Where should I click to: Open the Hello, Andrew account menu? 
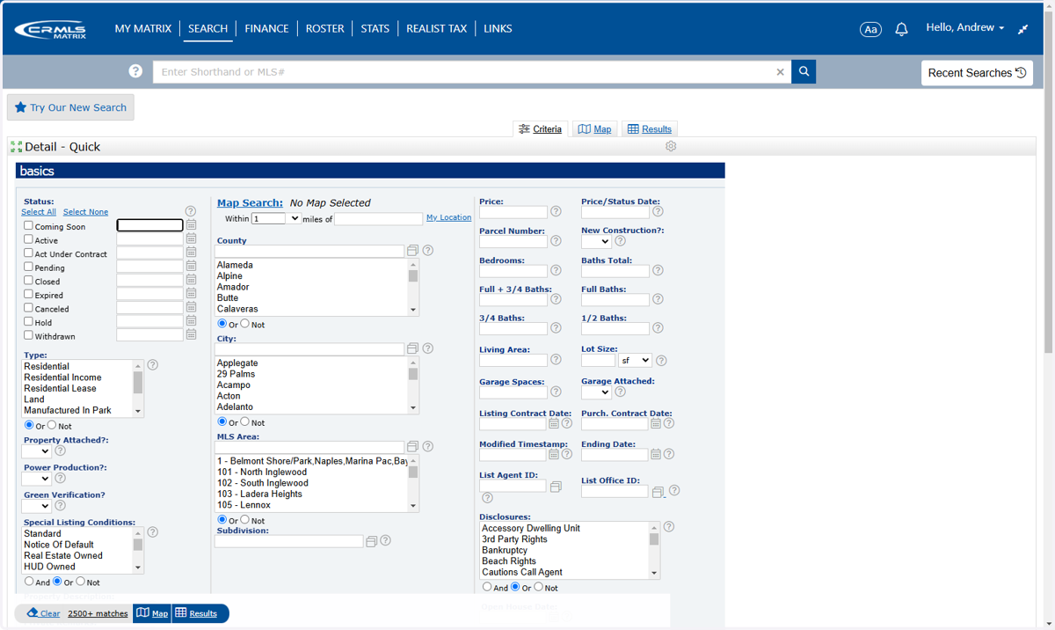tap(964, 28)
